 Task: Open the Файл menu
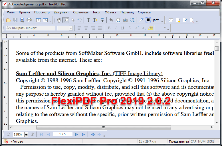[11, 13]
